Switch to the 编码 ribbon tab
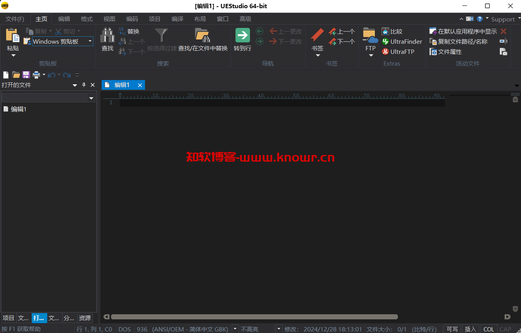The width and height of the screenshot is (521, 333). click(132, 19)
